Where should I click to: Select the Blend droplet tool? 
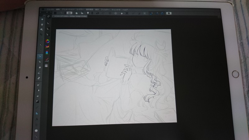[38, 90]
